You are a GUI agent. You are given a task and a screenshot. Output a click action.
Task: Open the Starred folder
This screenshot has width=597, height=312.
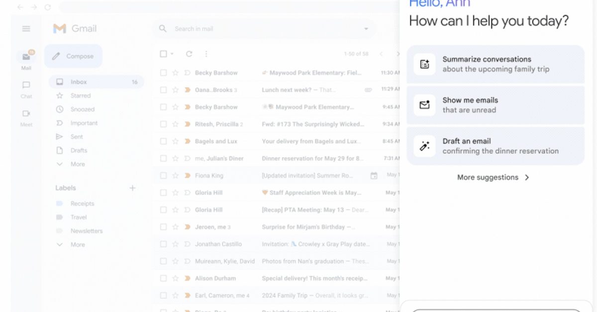[80, 95]
